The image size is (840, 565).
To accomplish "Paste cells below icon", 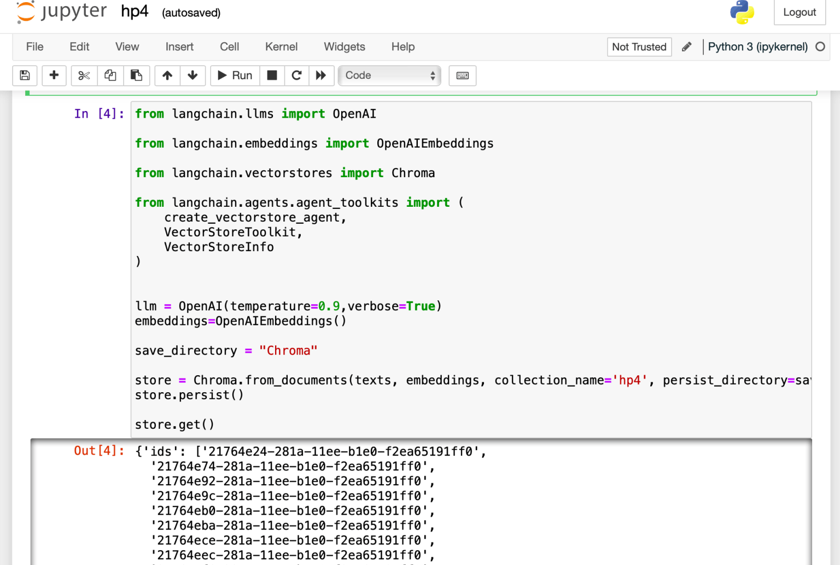I will 136,75.
